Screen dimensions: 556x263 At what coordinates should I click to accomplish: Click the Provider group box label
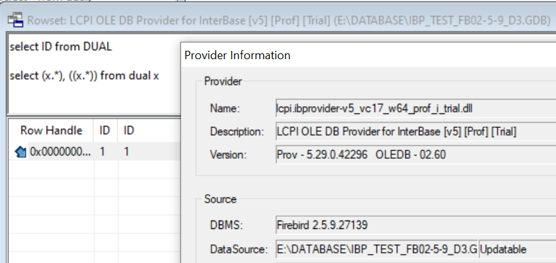pos(223,82)
